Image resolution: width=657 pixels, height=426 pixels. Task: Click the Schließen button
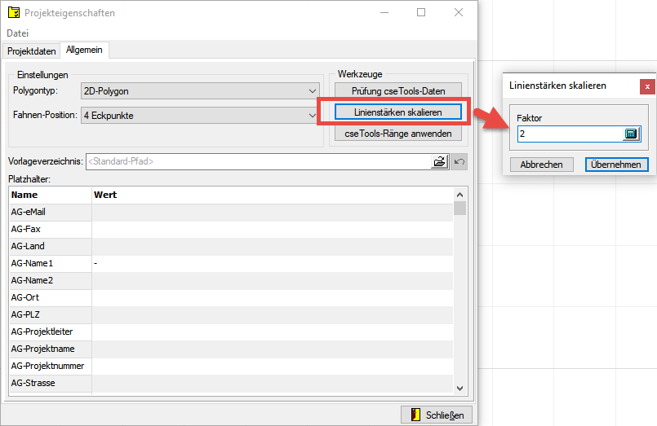437,415
